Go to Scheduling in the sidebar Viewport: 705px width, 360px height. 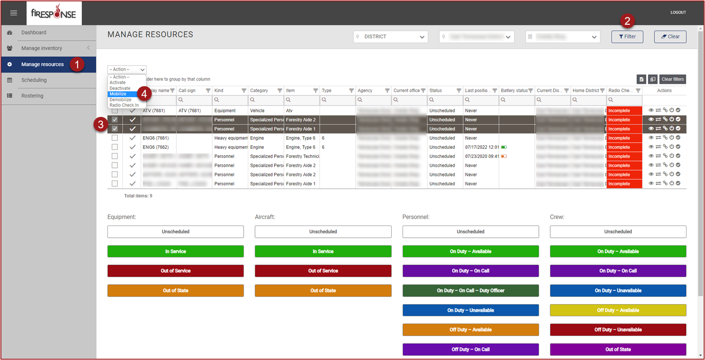pyautogui.click(x=34, y=80)
